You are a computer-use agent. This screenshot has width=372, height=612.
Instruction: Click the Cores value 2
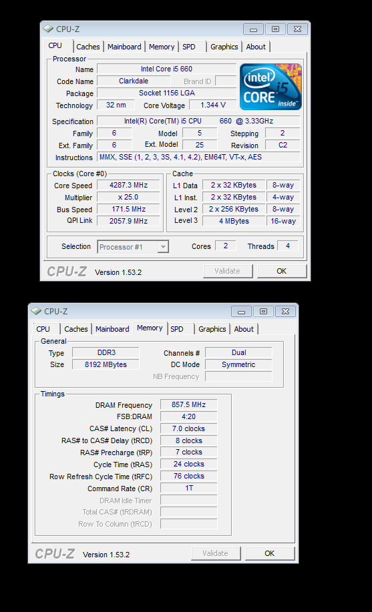pos(226,246)
